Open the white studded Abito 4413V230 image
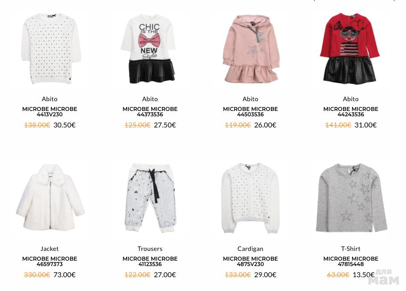 pos(50,49)
